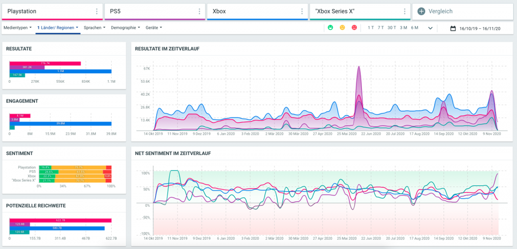The height and width of the screenshot is (249, 517).
Task: Click the purple 123.8B Reichweite bar
Action: (x=20, y=224)
